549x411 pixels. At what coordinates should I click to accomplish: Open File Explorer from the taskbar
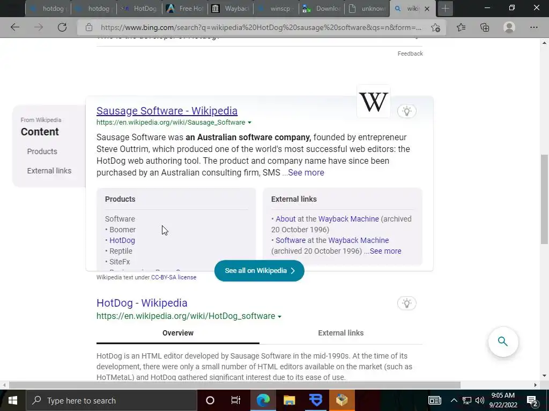289,400
